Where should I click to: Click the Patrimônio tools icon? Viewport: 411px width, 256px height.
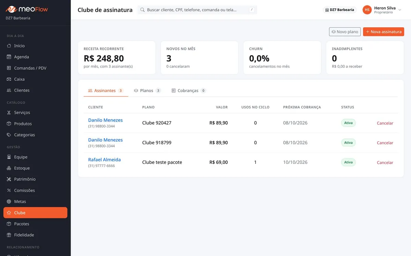tap(9, 179)
